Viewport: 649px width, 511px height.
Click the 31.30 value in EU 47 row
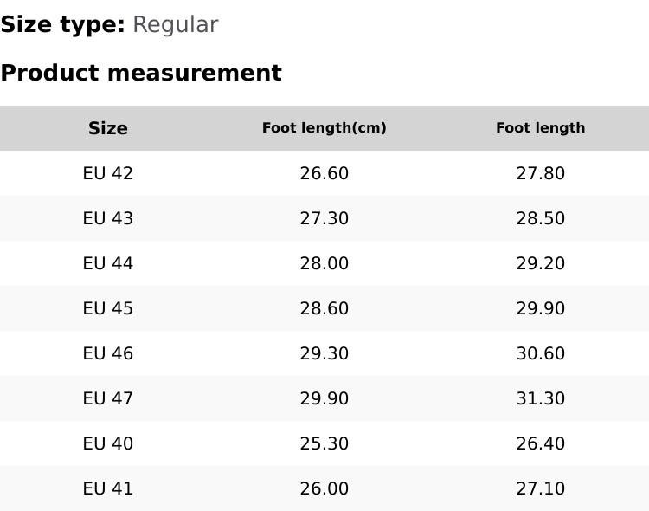pyautogui.click(x=541, y=398)
